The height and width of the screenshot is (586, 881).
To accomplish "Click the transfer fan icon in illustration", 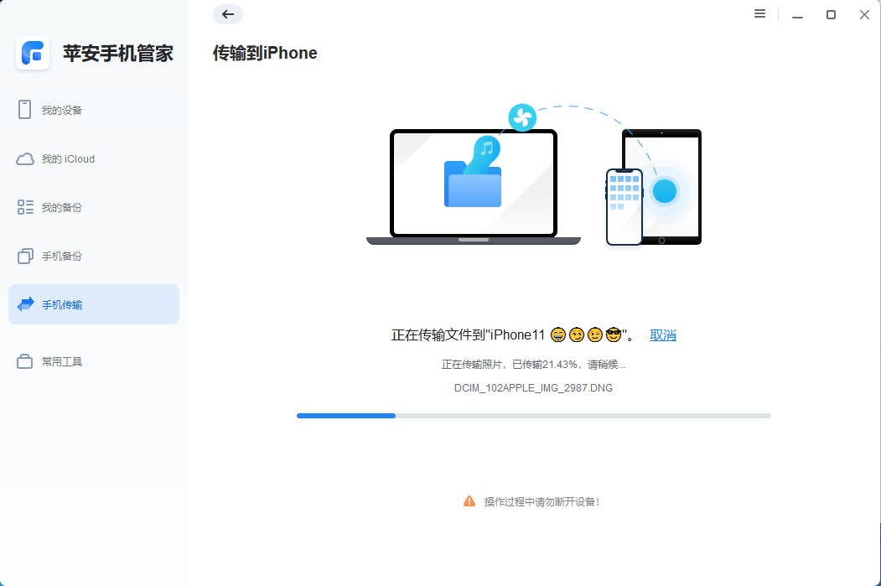I will pyautogui.click(x=522, y=117).
